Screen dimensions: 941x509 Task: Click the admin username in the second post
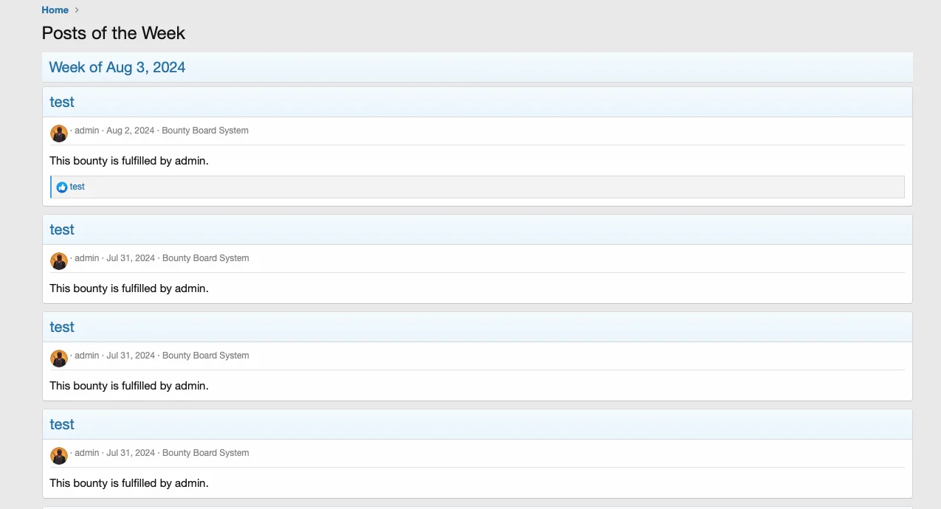pyautogui.click(x=86, y=258)
